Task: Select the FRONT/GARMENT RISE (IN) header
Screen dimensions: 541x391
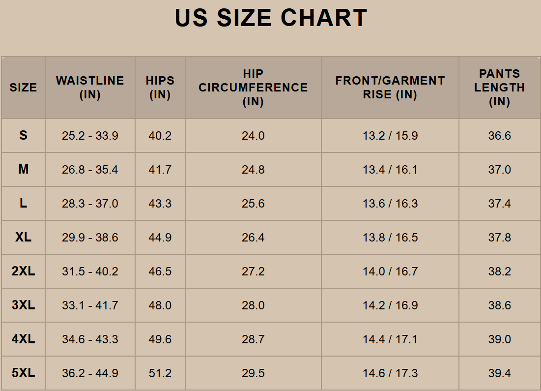Action: click(390, 88)
